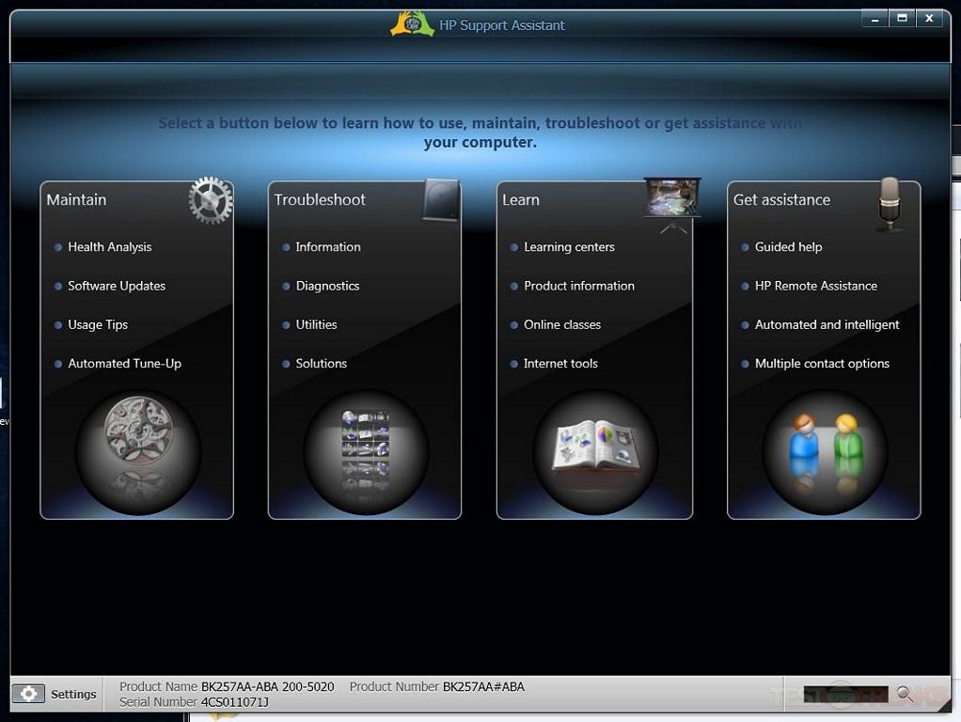Select Health Analysis under Maintain

tap(109, 247)
